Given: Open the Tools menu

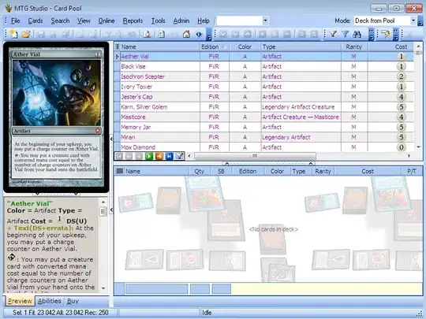Looking at the screenshot, I should [158, 20].
